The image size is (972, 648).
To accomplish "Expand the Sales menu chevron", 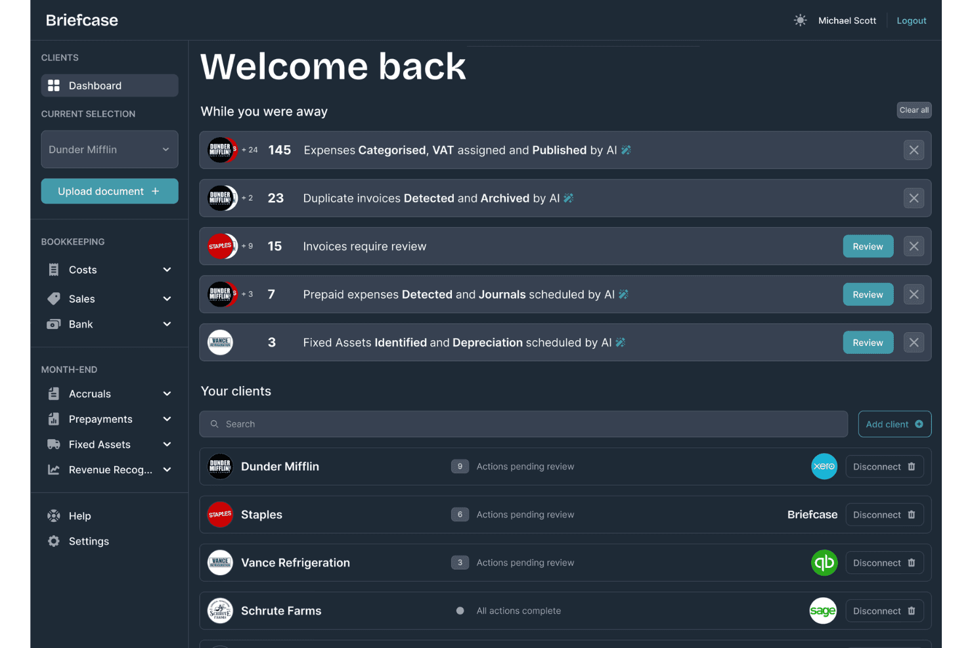I will [x=167, y=299].
